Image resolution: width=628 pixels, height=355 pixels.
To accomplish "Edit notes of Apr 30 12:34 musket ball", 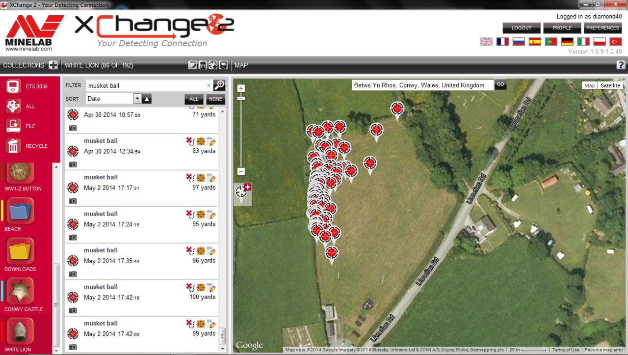I will tap(211, 141).
